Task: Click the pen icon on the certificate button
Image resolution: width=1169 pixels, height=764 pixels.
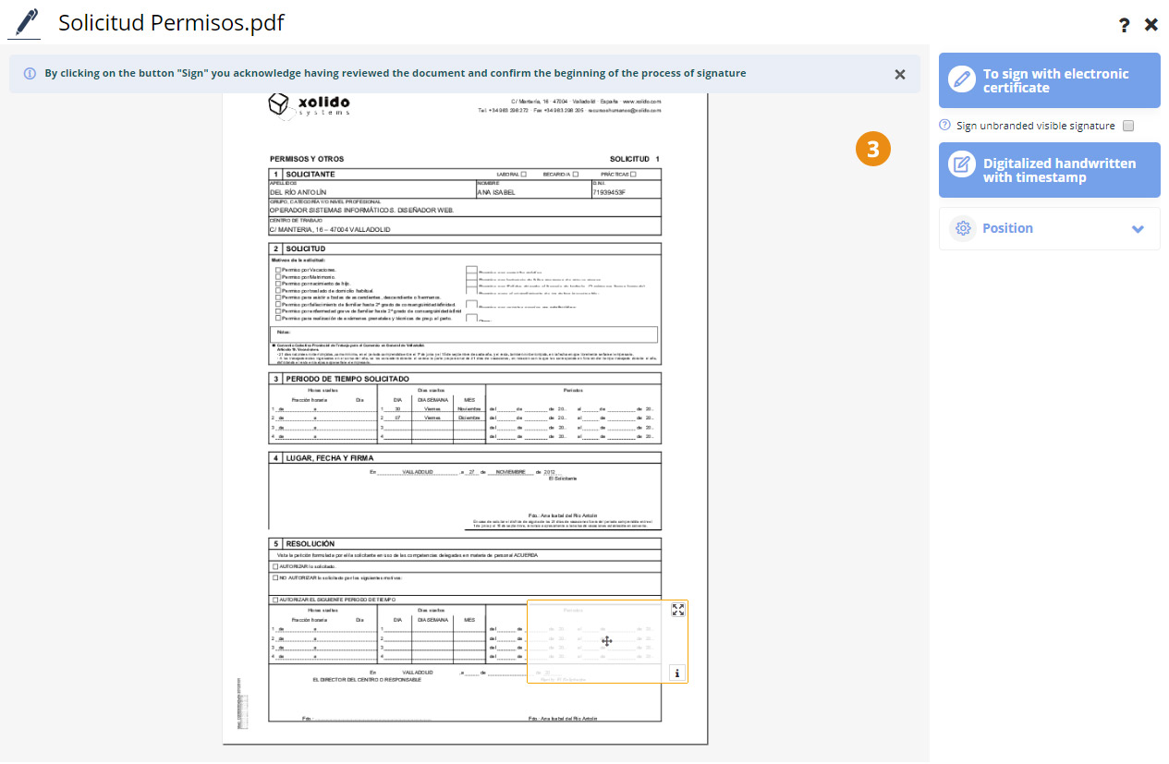Action: 962,79
